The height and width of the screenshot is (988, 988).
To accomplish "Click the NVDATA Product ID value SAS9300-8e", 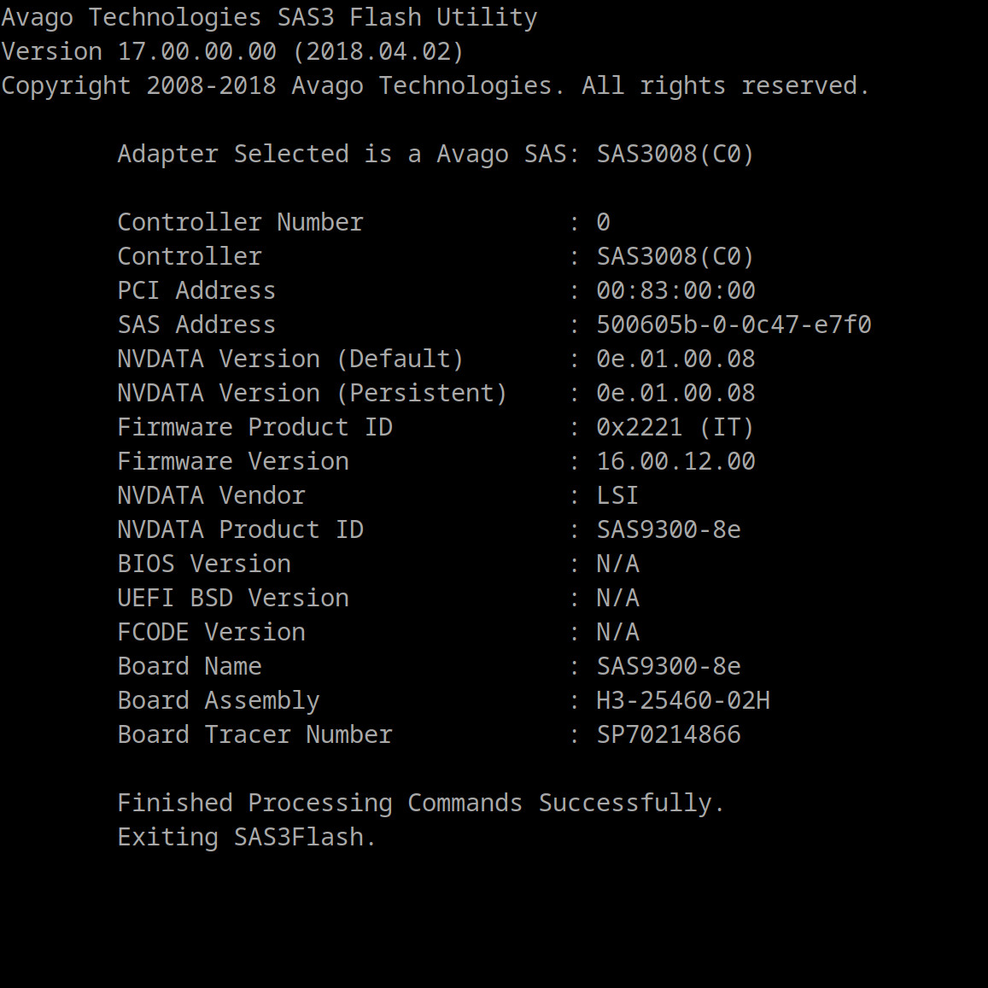I will coord(668,529).
